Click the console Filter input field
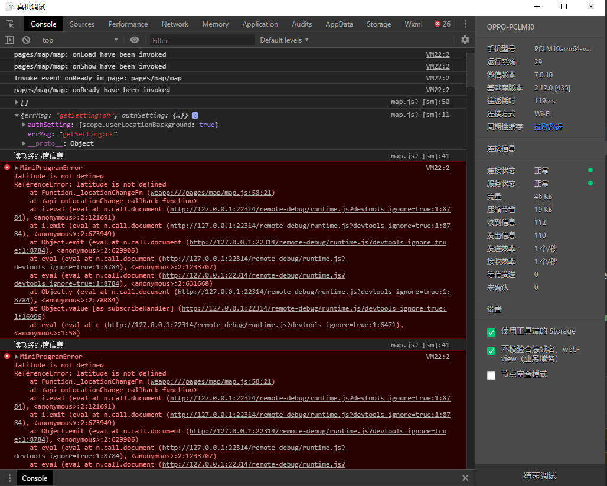Image resolution: width=607 pixels, height=486 pixels. [x=202, y=40]
